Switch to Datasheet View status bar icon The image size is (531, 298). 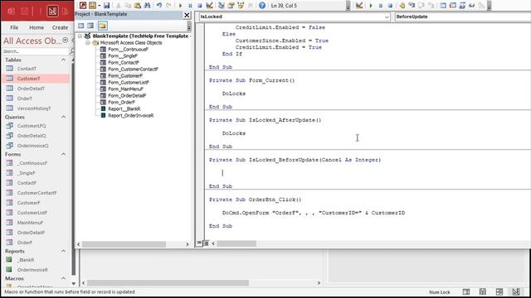[x=483, y=292]
